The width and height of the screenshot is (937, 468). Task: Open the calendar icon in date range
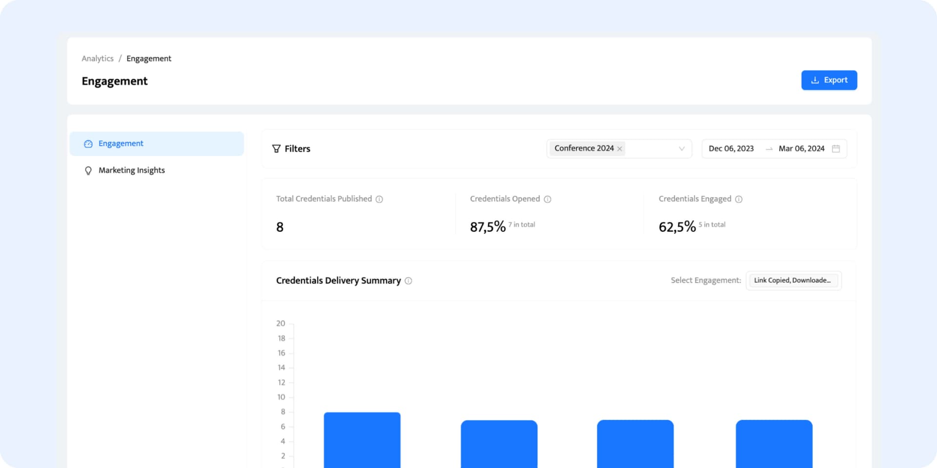pos(835,149)
